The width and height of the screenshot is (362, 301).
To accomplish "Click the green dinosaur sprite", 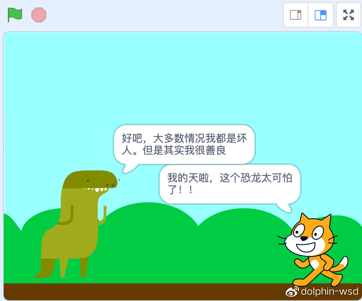I will [76, 224].
